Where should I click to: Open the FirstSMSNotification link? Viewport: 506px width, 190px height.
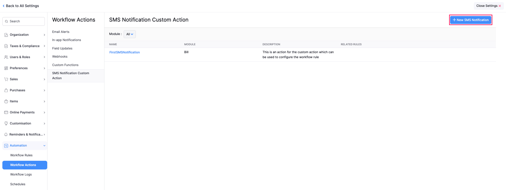(124, 52)
